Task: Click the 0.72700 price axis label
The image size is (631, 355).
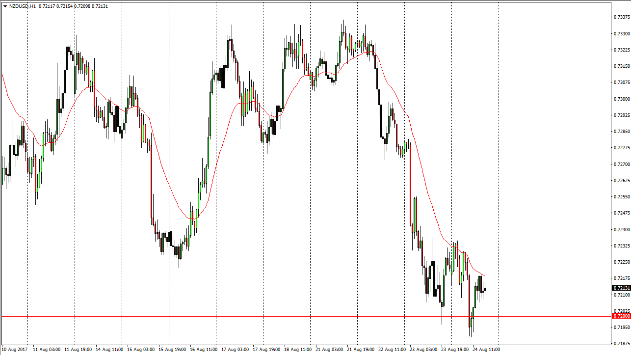Action: click(621, 164)
